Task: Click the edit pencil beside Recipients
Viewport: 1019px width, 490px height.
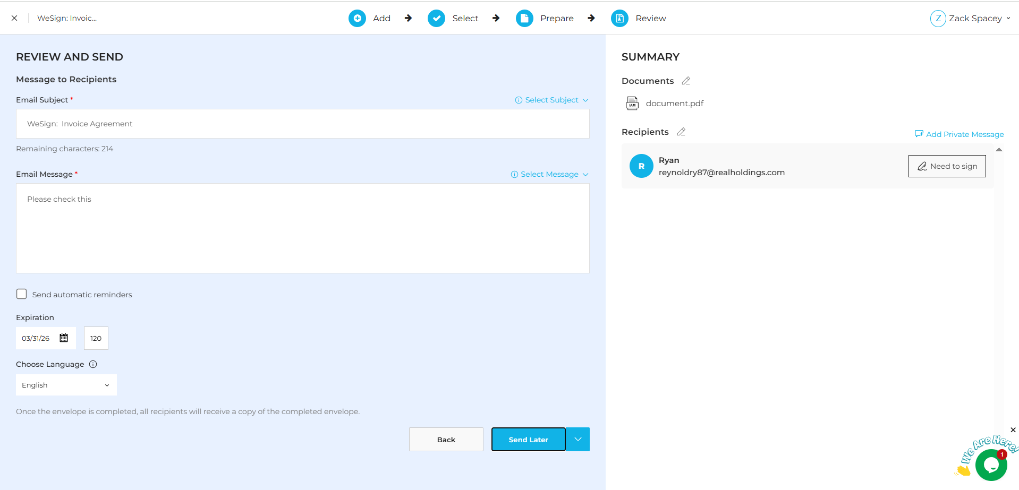Action: (681, 132)
